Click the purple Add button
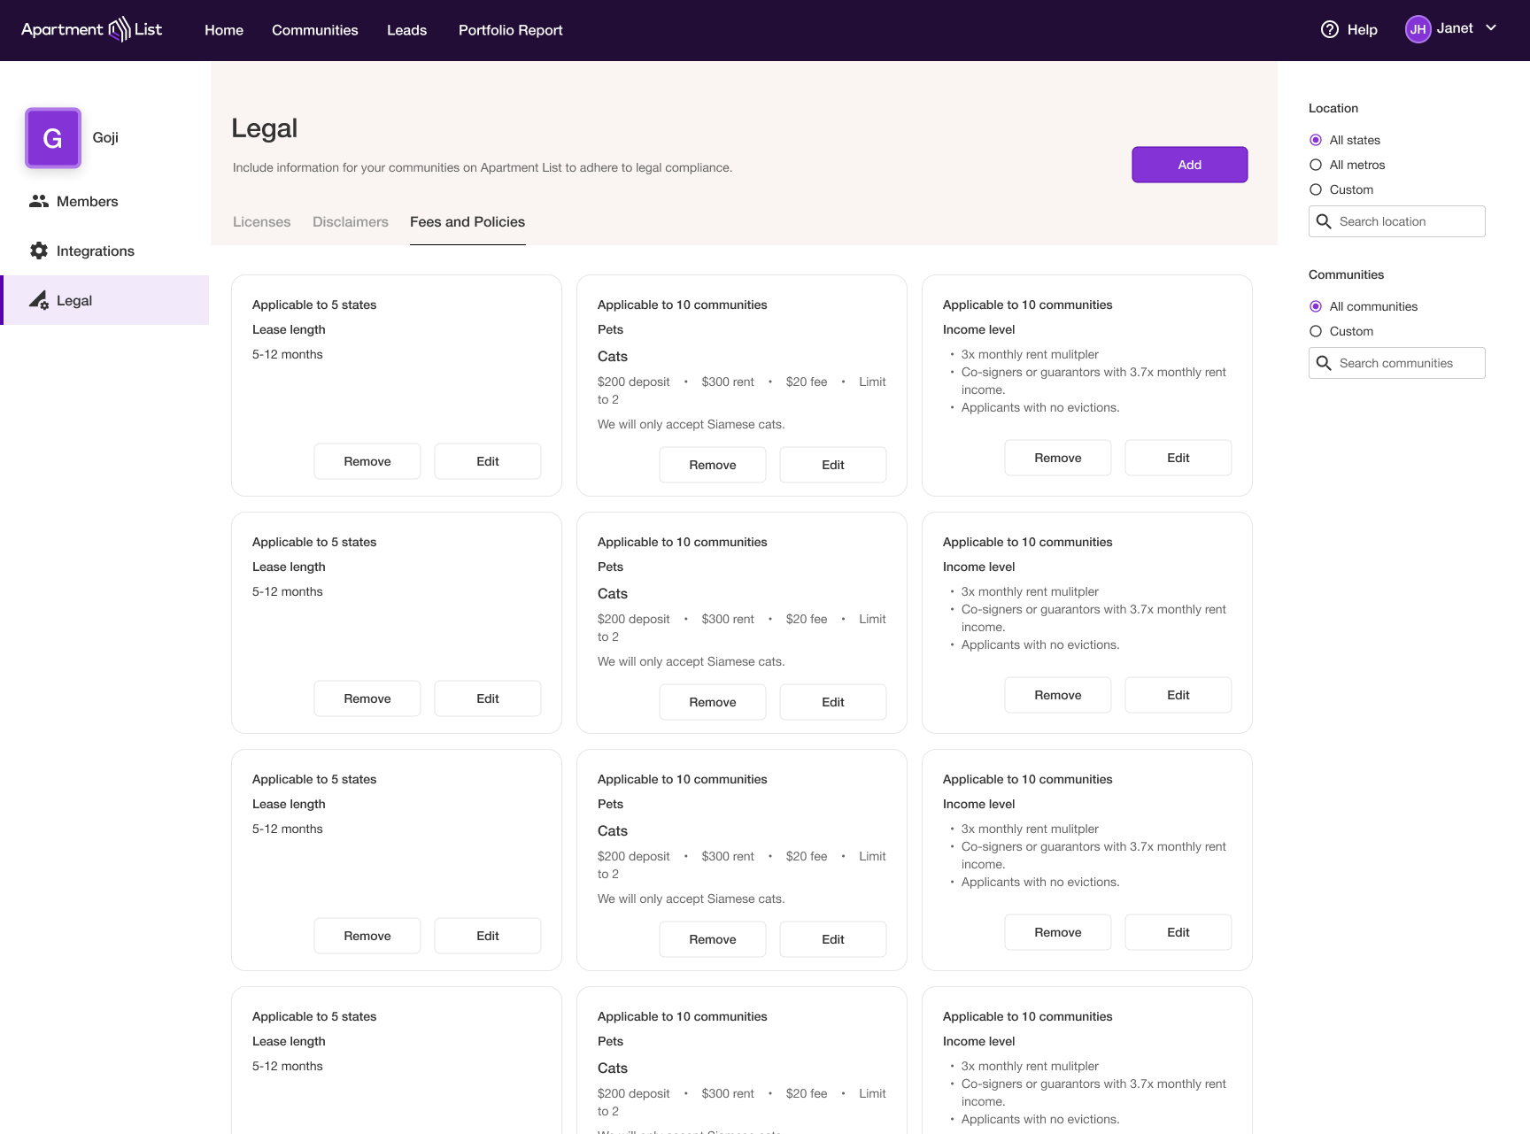1530x1134 pixels. [1190, 165]
